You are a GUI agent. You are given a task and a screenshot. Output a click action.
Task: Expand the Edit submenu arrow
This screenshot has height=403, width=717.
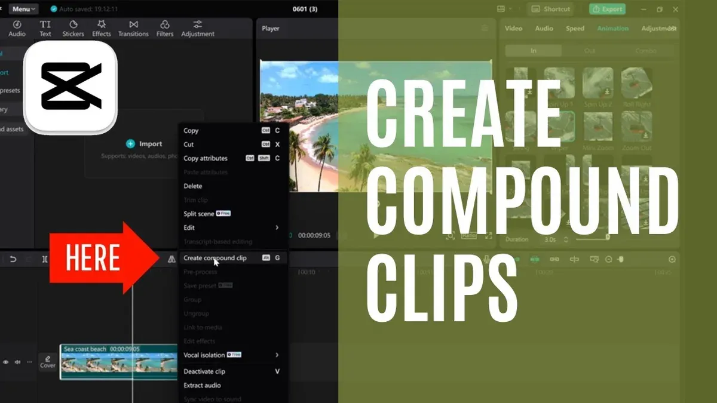277,227
